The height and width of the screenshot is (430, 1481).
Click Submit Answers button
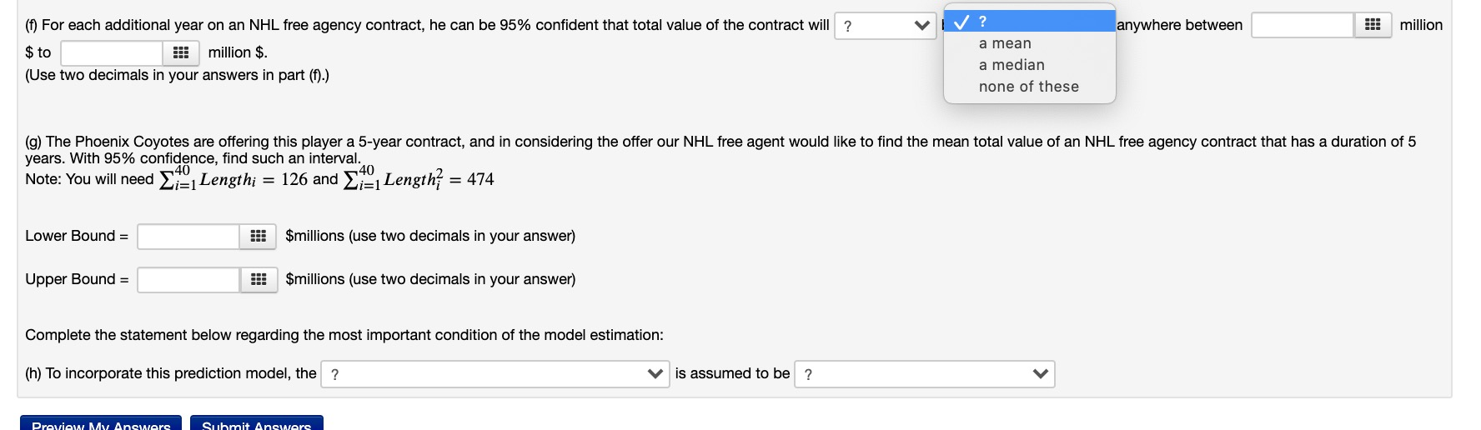257,422
